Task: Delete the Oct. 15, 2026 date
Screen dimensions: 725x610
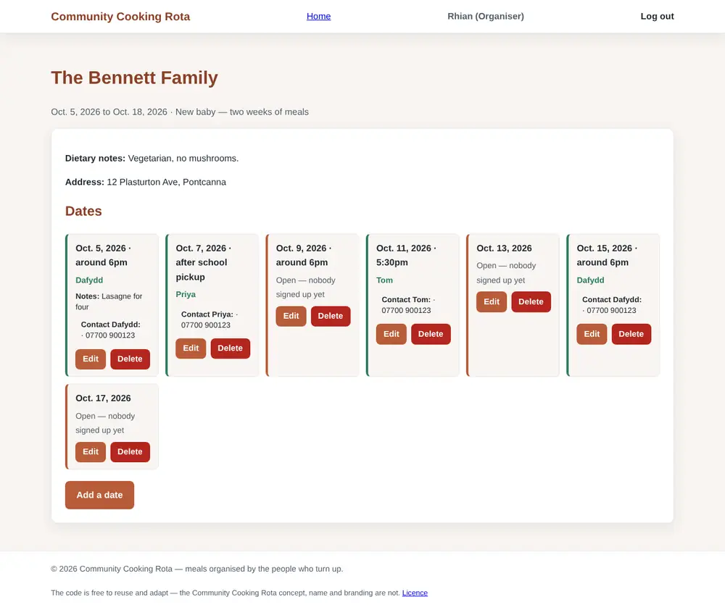Action: point(631,334)
